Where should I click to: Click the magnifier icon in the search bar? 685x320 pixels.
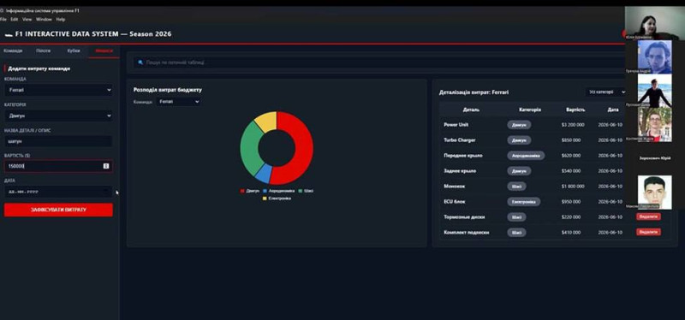pyautogui.click(x=140, y=62)
